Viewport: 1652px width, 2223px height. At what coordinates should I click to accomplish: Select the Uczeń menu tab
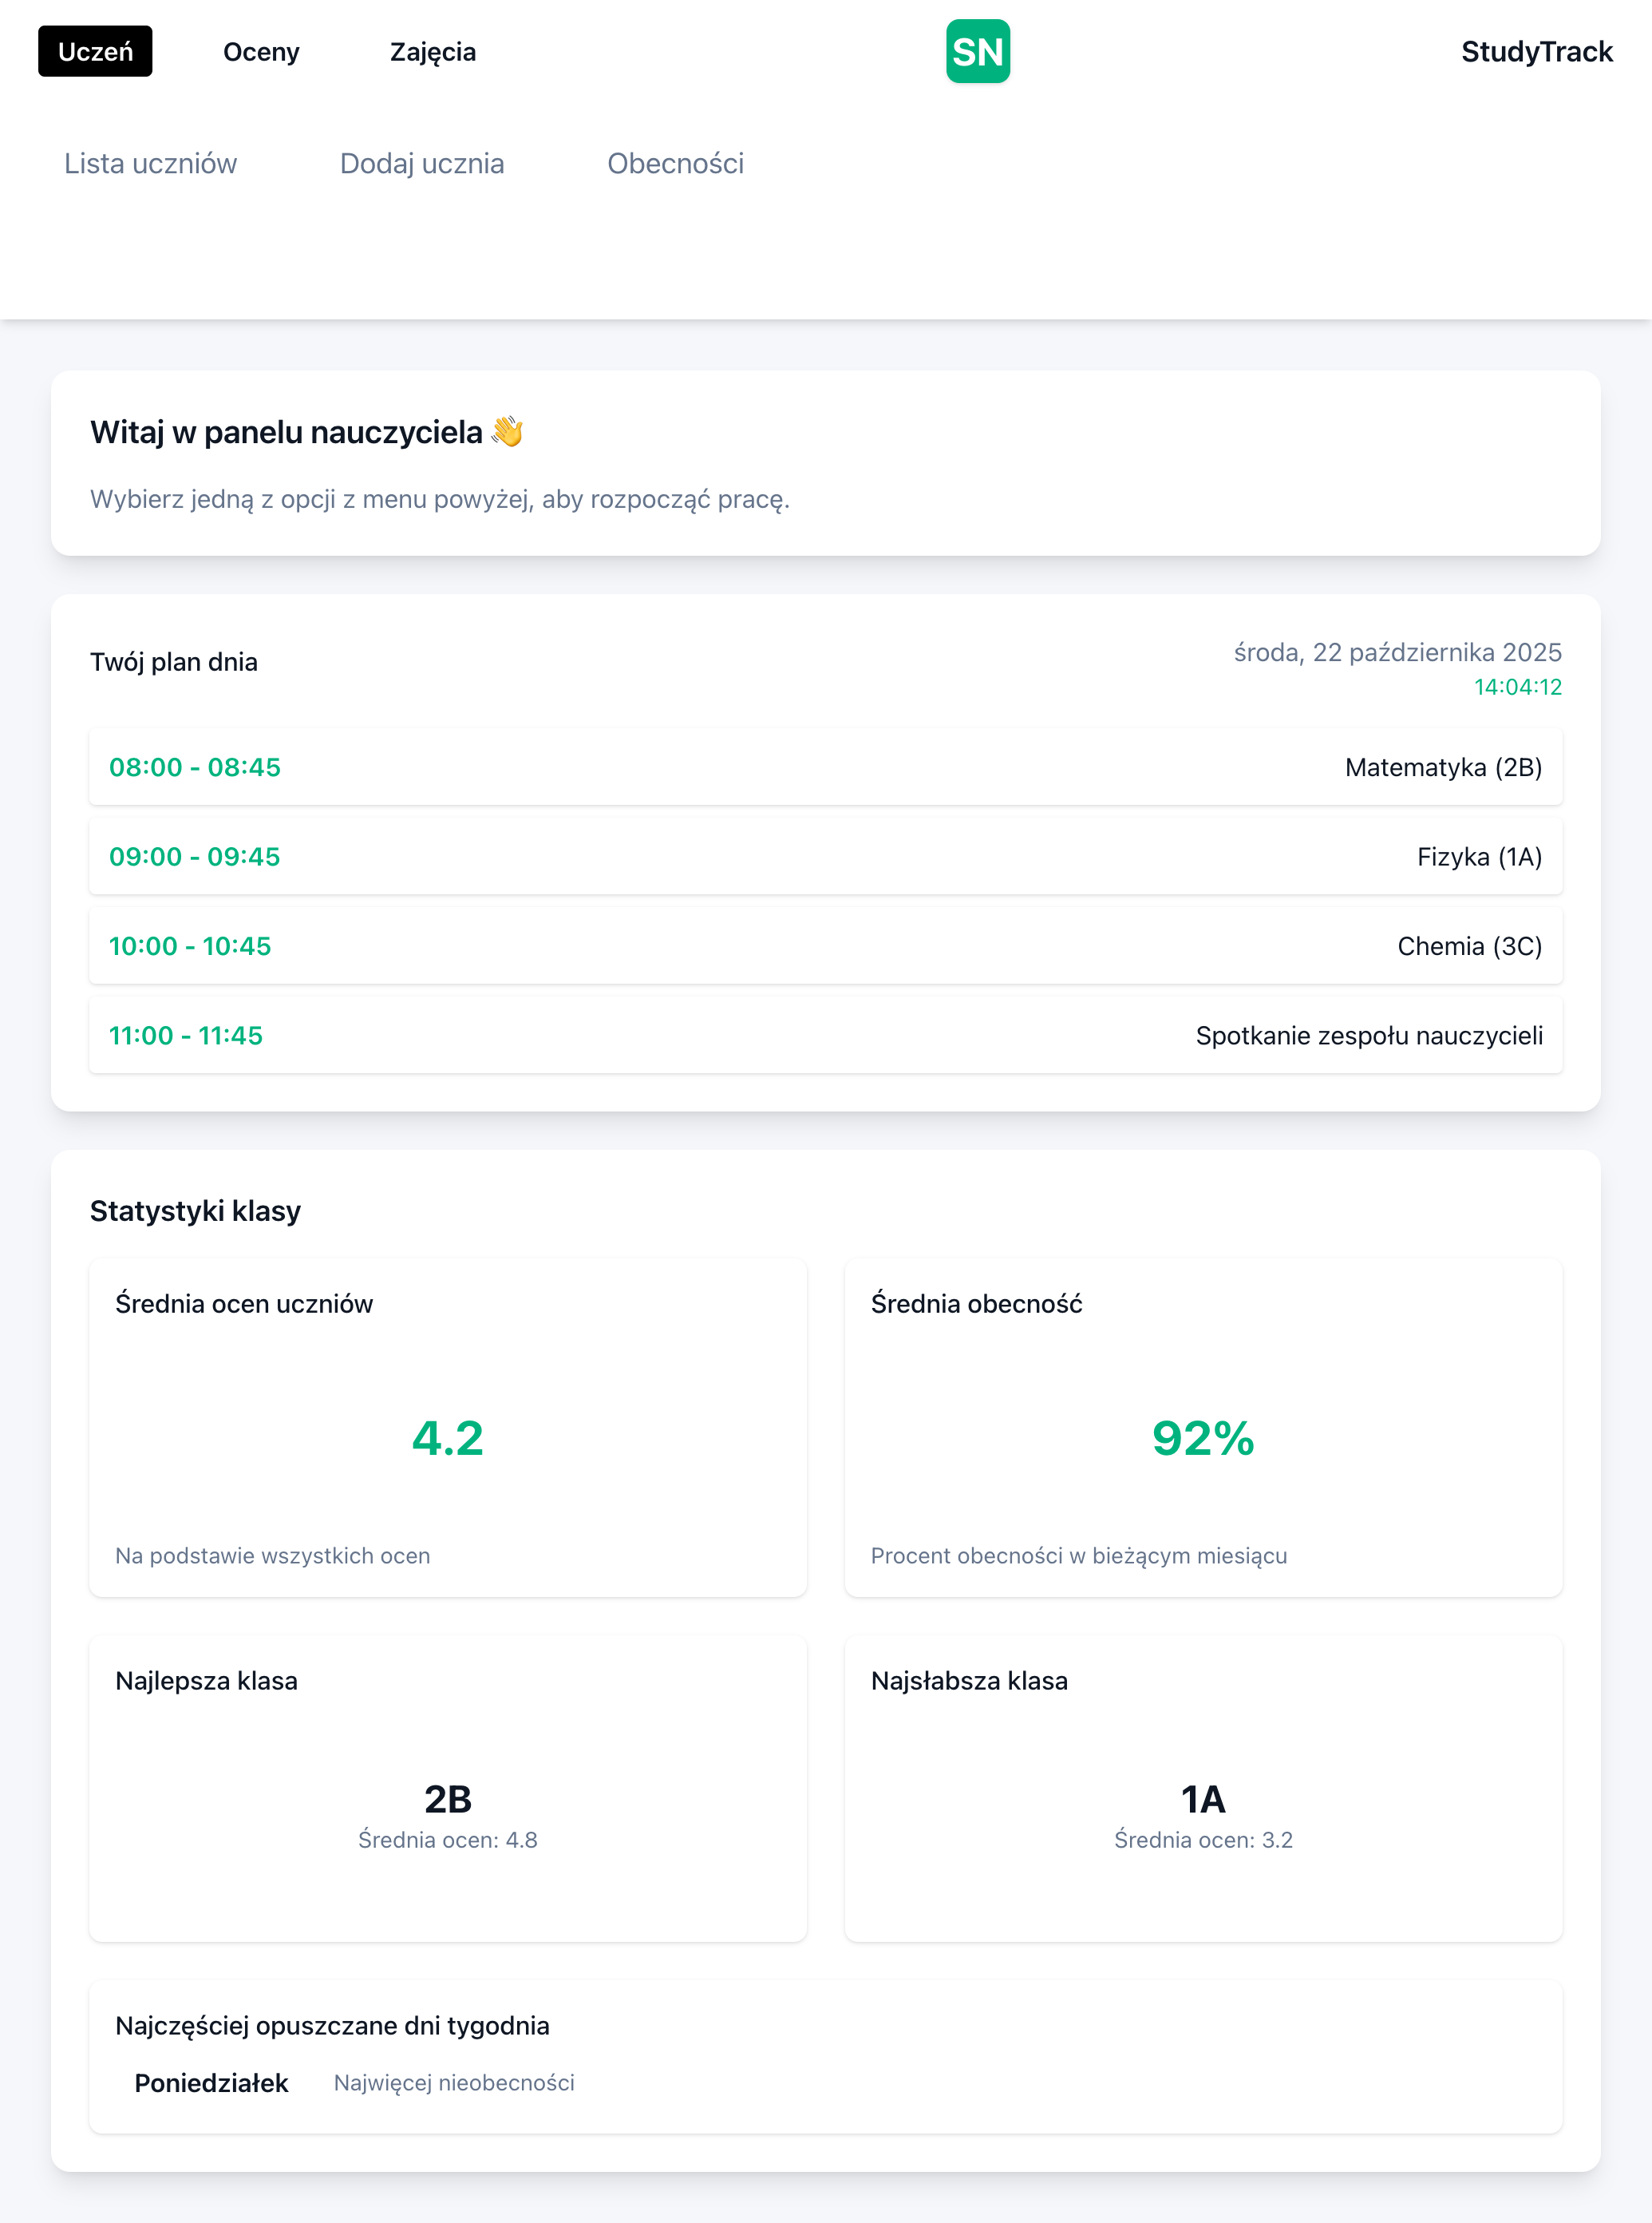[x=95, y=51]
